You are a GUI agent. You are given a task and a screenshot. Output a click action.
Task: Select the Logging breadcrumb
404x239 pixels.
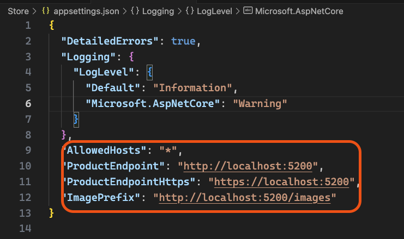click(x=158, y=11)
